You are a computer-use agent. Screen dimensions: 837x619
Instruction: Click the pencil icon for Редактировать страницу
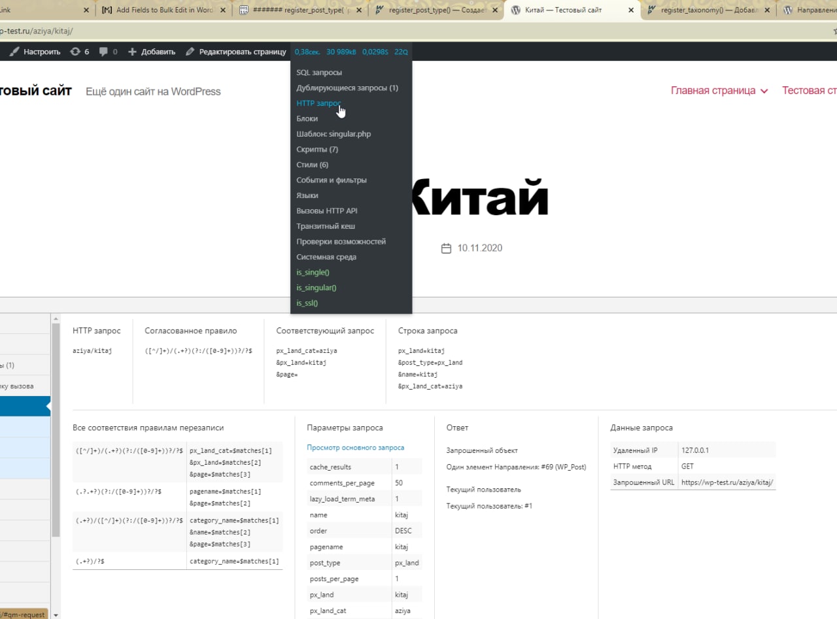tap(190, 52)
